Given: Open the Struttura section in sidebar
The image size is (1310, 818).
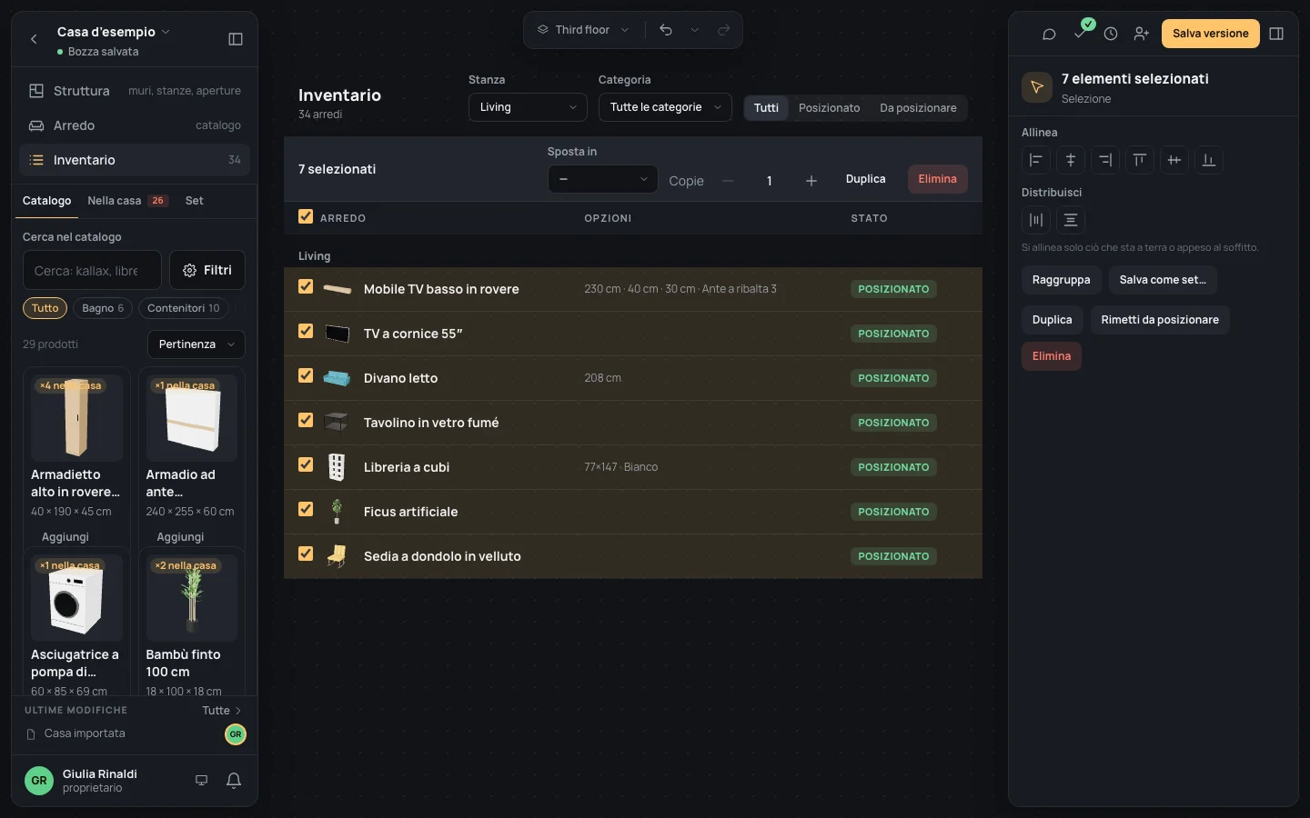Looking at the screenshot, I should (x=135, y=91).
